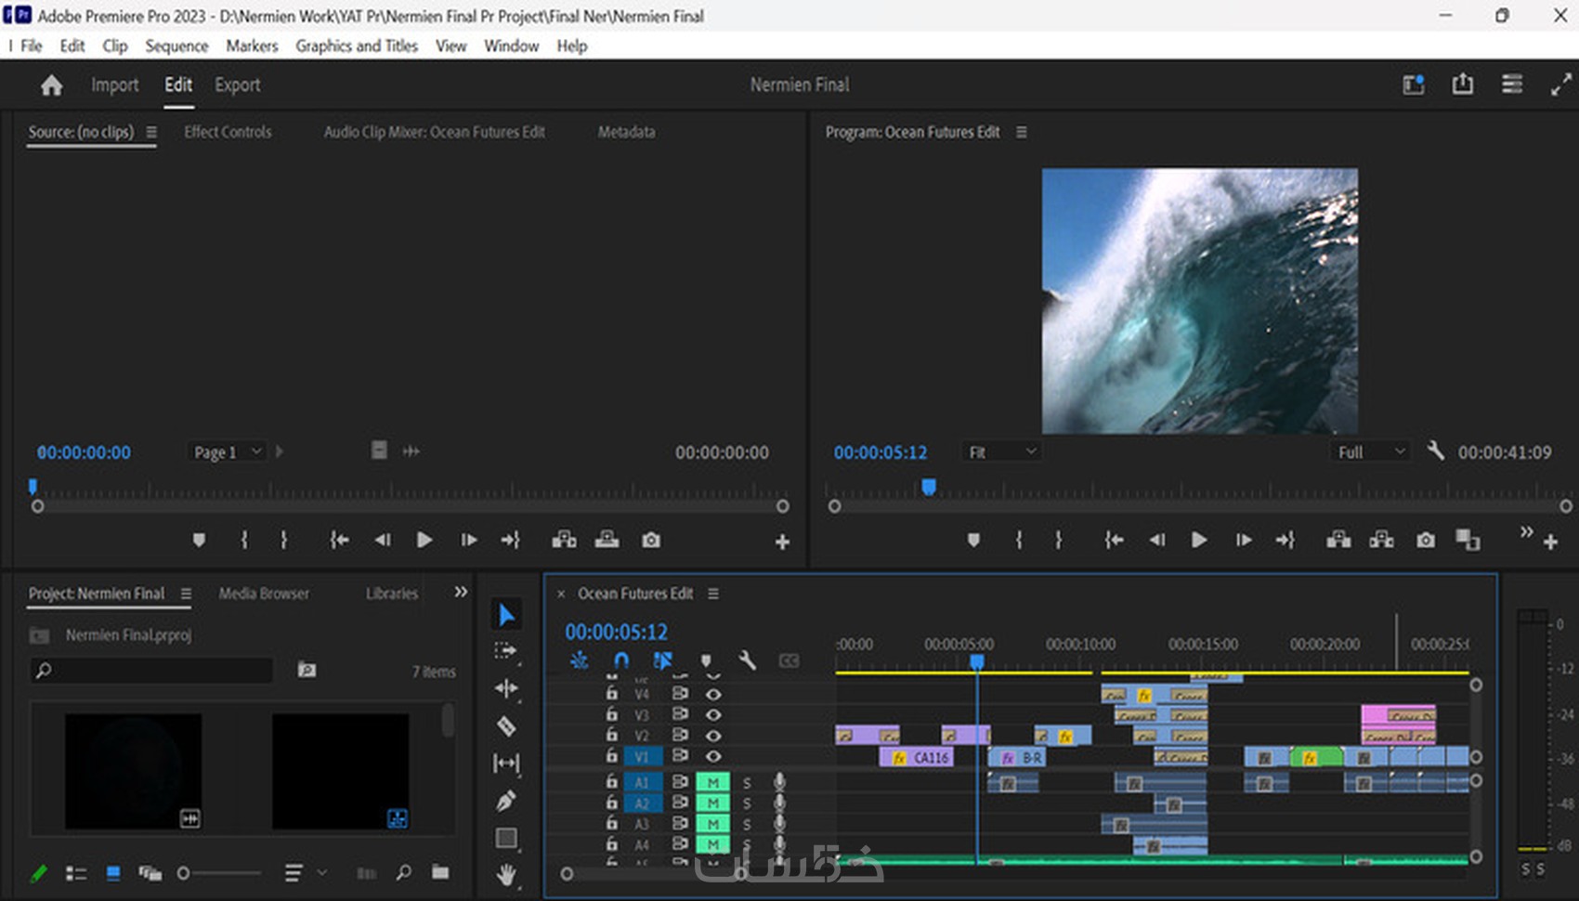
Task: Open the Sequence menu
Action: point(176,46)
